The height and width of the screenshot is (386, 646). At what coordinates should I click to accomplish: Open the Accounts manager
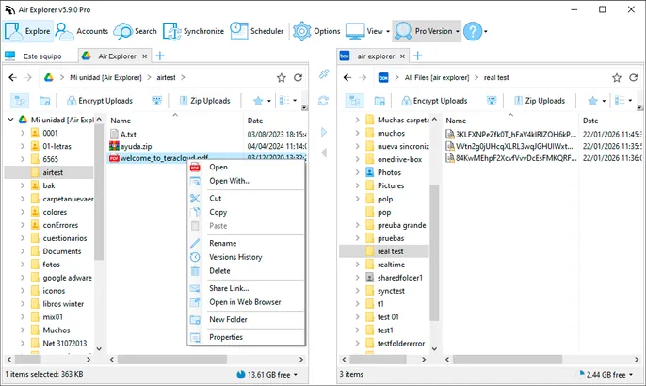tap(82, 31)
